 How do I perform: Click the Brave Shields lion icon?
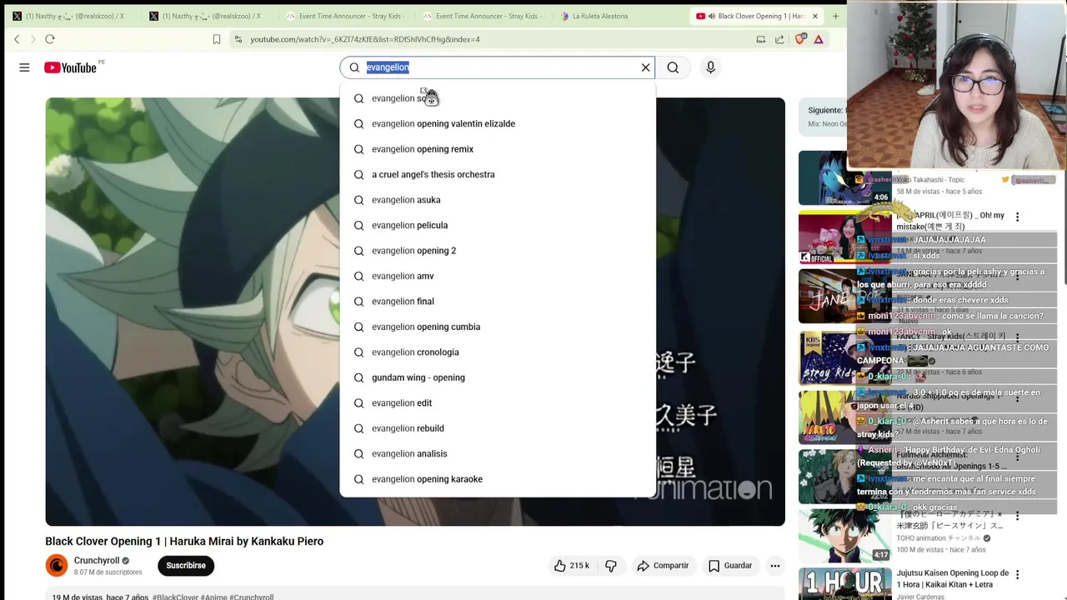click(801, 39)
